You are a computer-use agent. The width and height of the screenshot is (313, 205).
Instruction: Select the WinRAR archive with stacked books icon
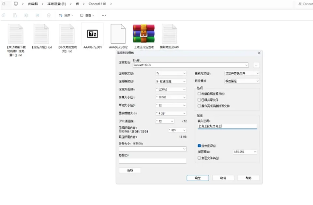[x=144, y=36]
